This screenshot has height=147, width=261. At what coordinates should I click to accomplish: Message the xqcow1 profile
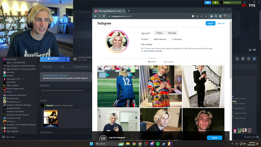pos(172,33)
